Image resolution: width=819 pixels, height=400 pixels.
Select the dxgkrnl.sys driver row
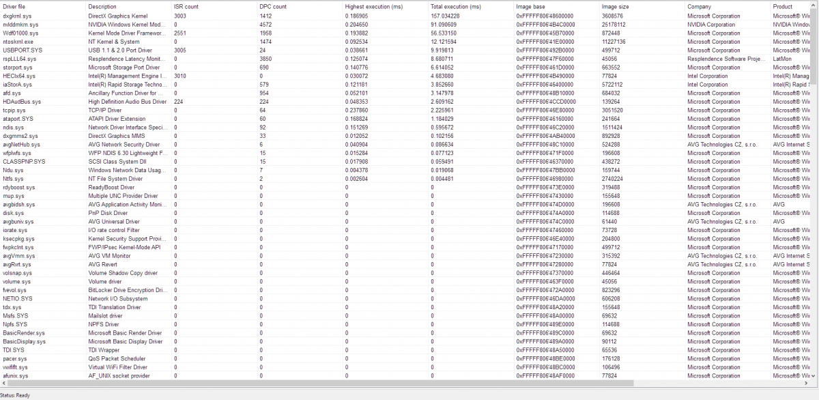pos(405,16)
